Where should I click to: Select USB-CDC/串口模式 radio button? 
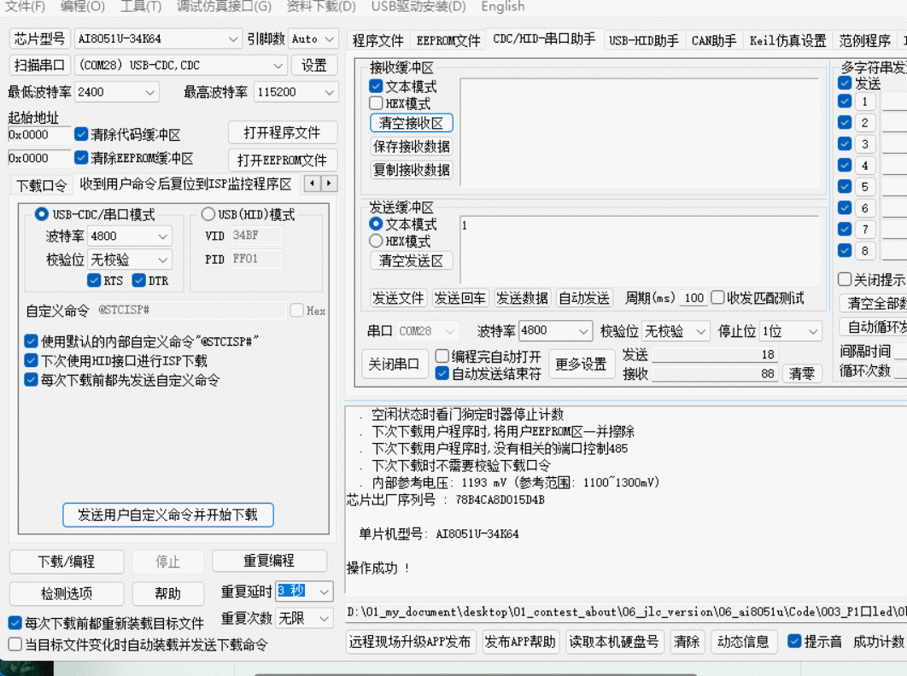pyautogui.click(x=42, y=214)
